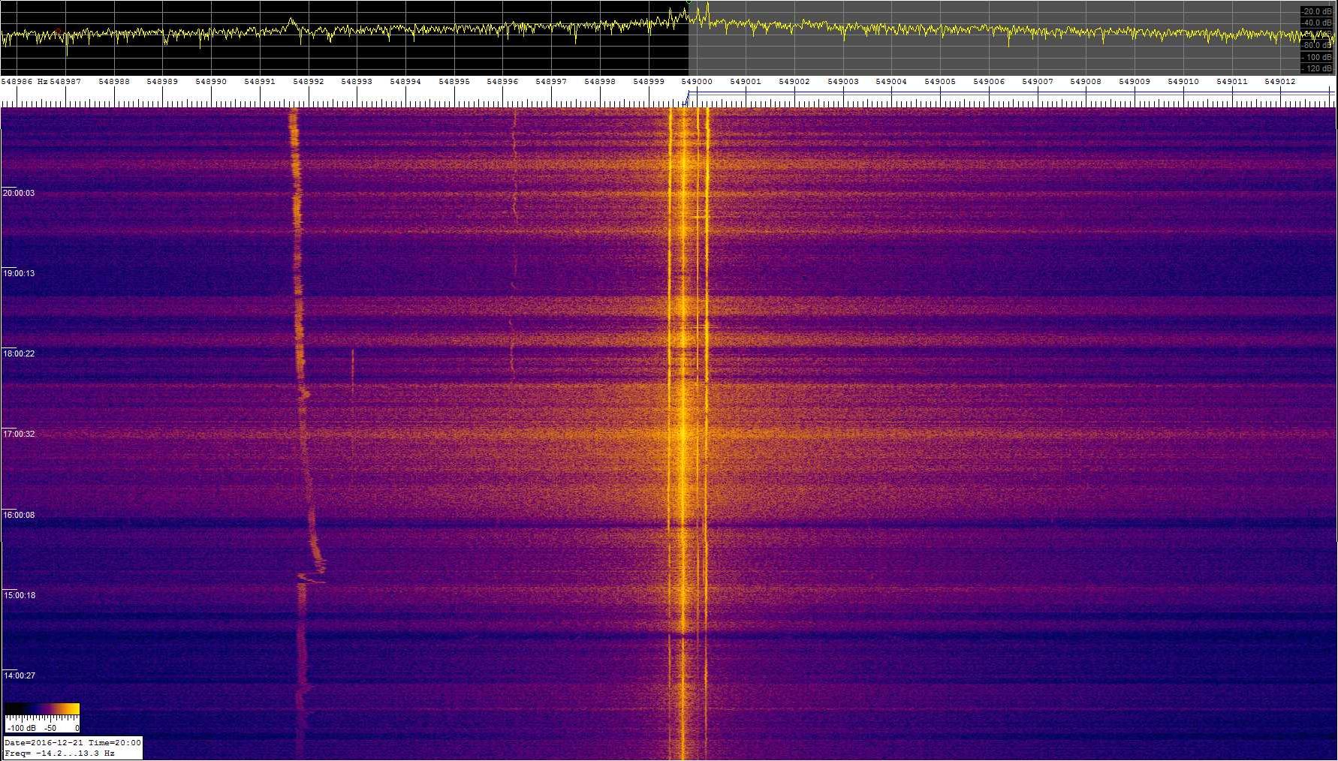Click the -100 dB to 0 color scale ruler
This screenshot has width=1338, height=761.
click(x=42, y=723)
